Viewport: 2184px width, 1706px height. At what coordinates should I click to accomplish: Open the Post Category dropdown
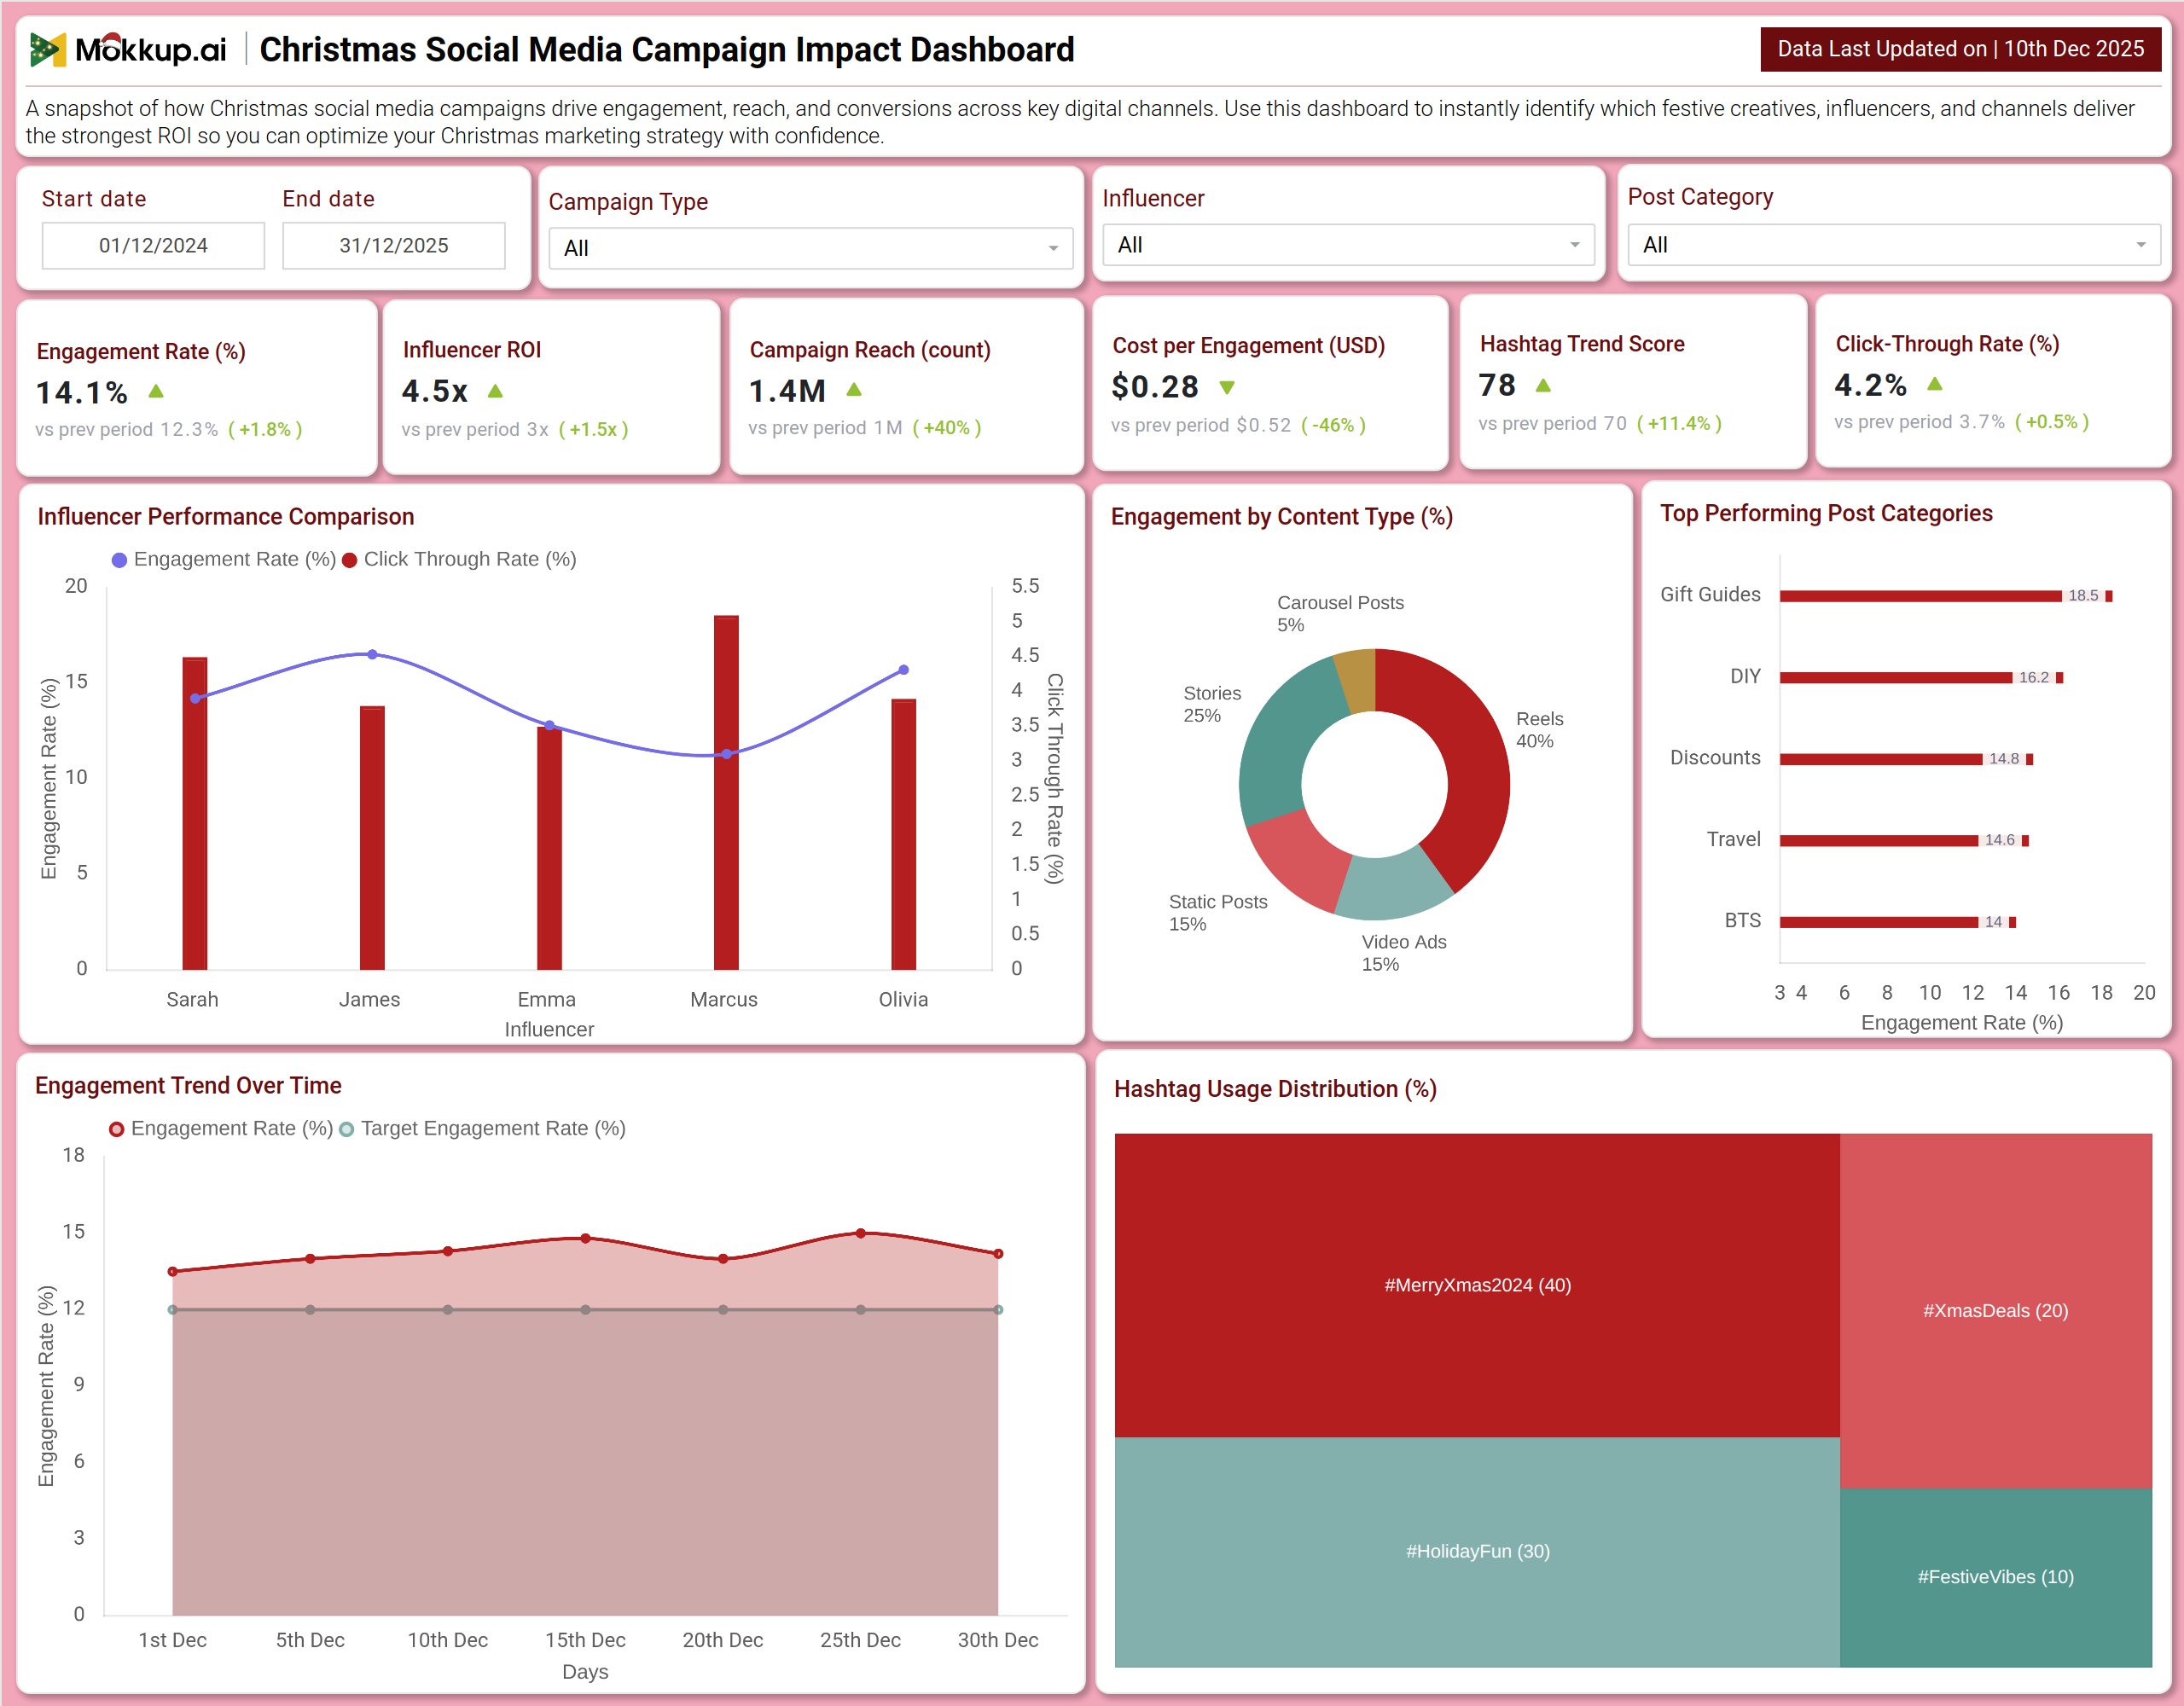pos(1894,245)
